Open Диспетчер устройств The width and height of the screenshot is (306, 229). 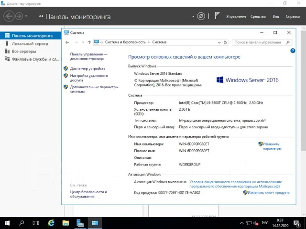click(87, 68)
